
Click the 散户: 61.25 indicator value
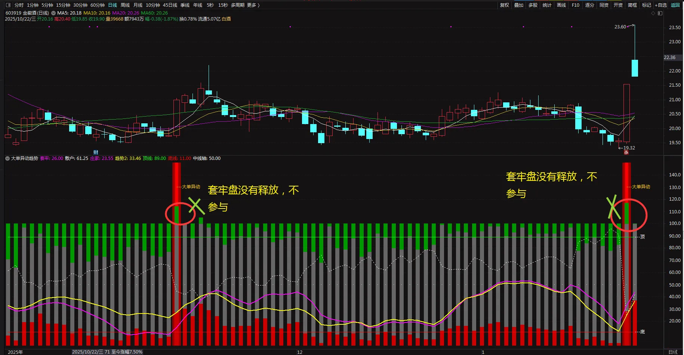coord(77,158)
